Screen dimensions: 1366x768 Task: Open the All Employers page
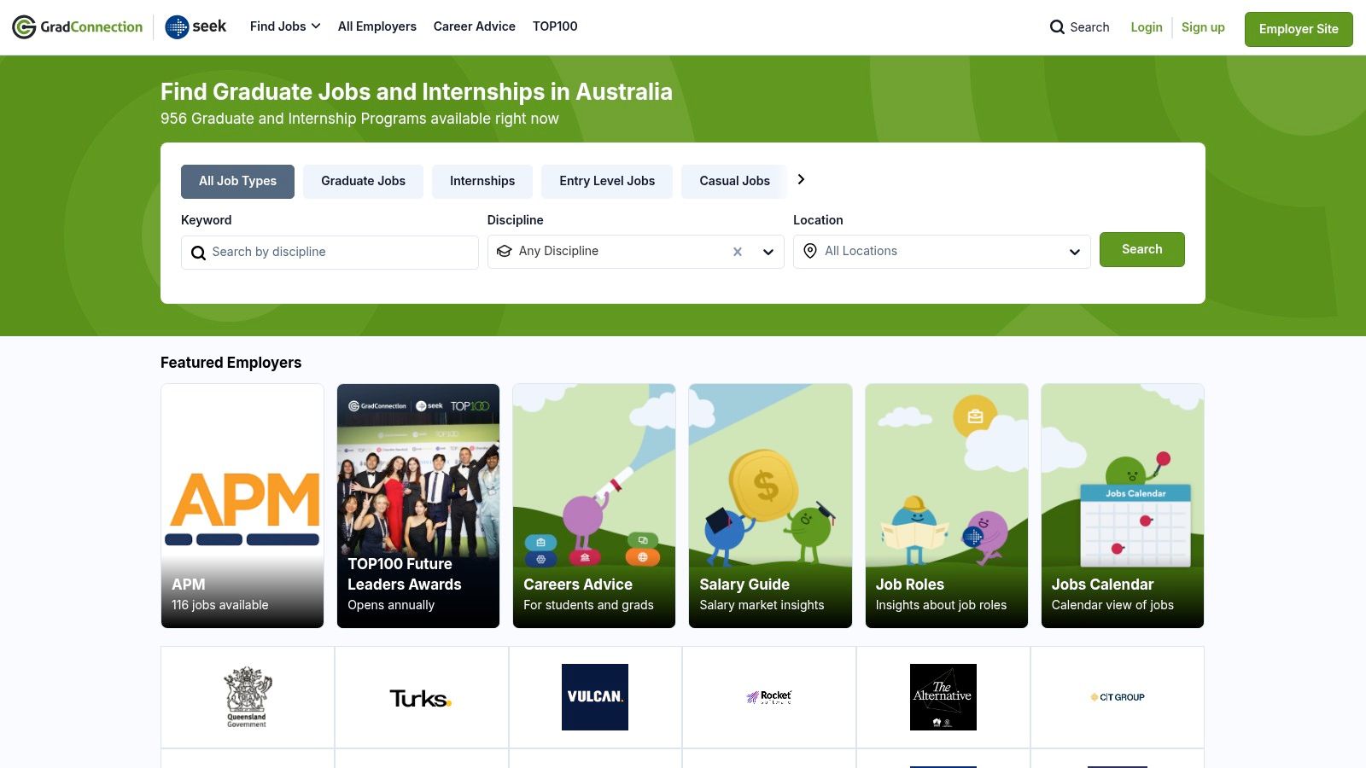377,26
